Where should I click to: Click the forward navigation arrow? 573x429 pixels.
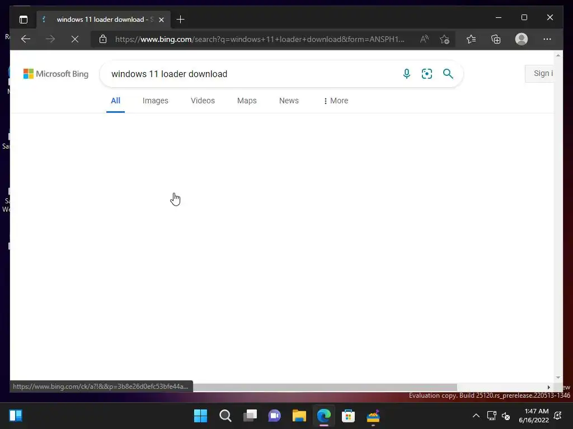pyautogui.click(x=50, y=39)
